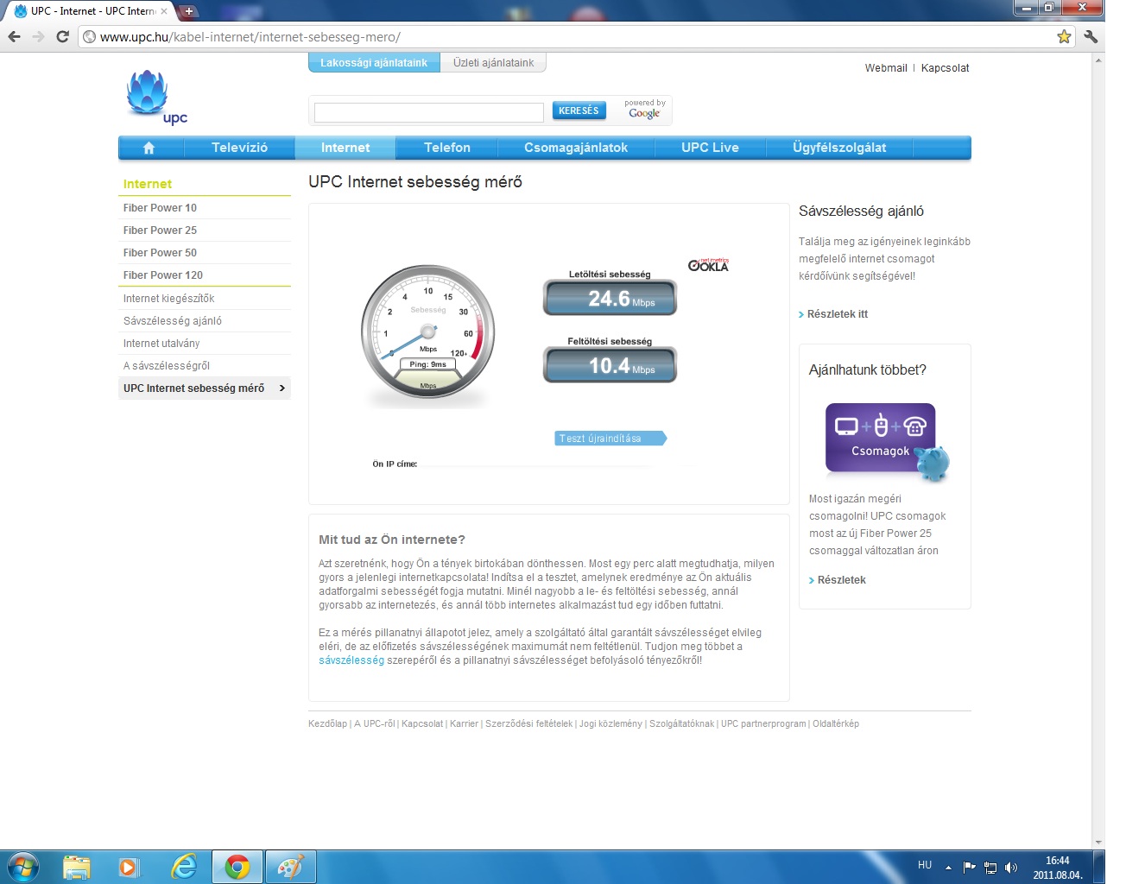This screenshot has width=1126, height=884.
Task: Open the volume speaker tray icon
Action: pyautogui.click(x=1011, y=868)
